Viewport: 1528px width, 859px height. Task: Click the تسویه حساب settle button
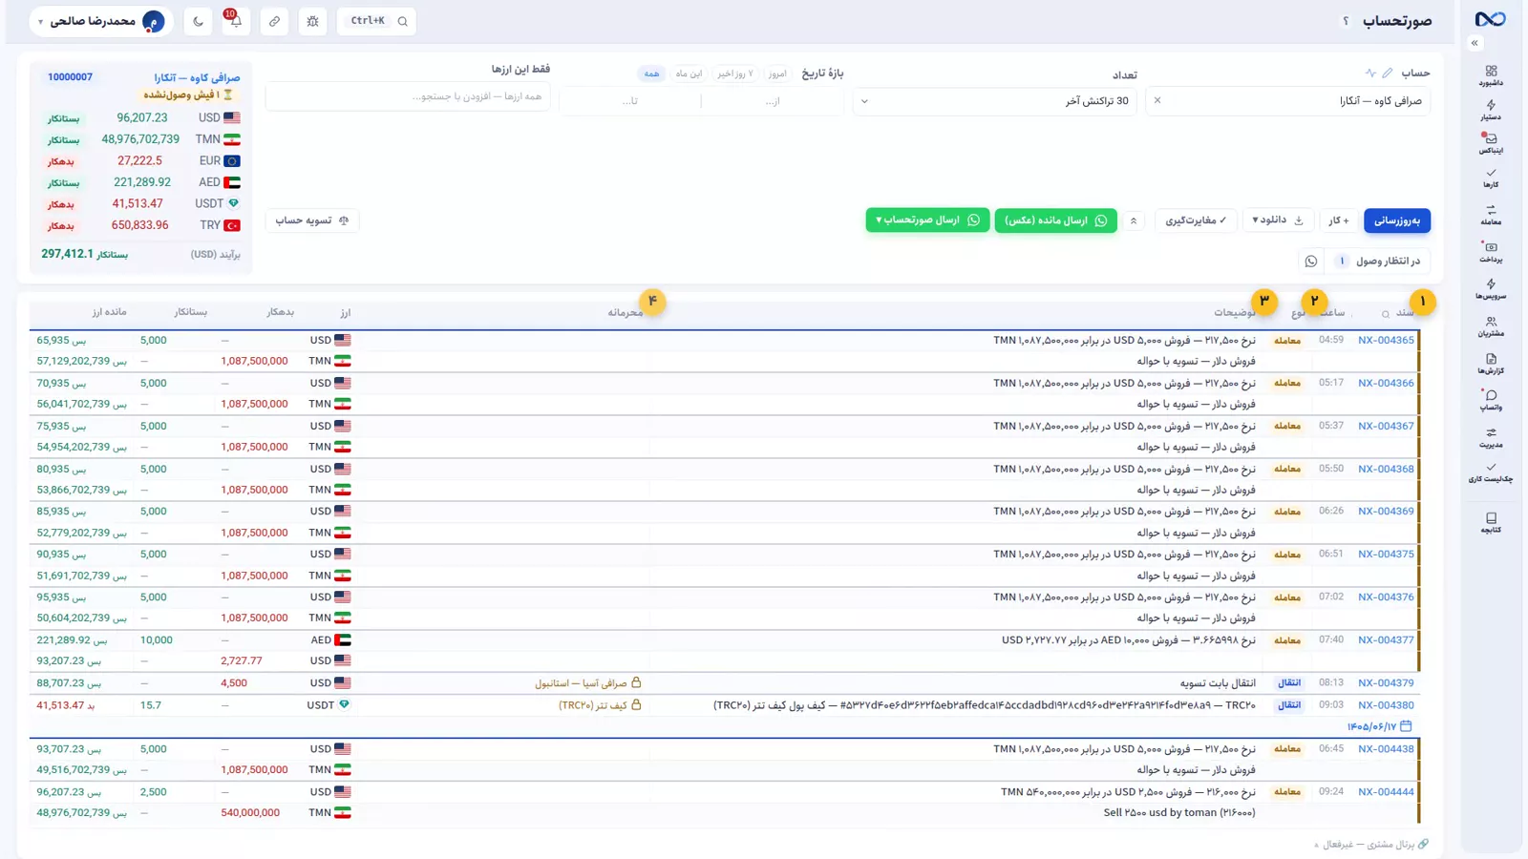(312, 220)
